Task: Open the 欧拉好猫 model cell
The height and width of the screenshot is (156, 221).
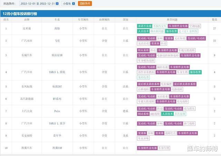Action: click(x=57, y=55)
